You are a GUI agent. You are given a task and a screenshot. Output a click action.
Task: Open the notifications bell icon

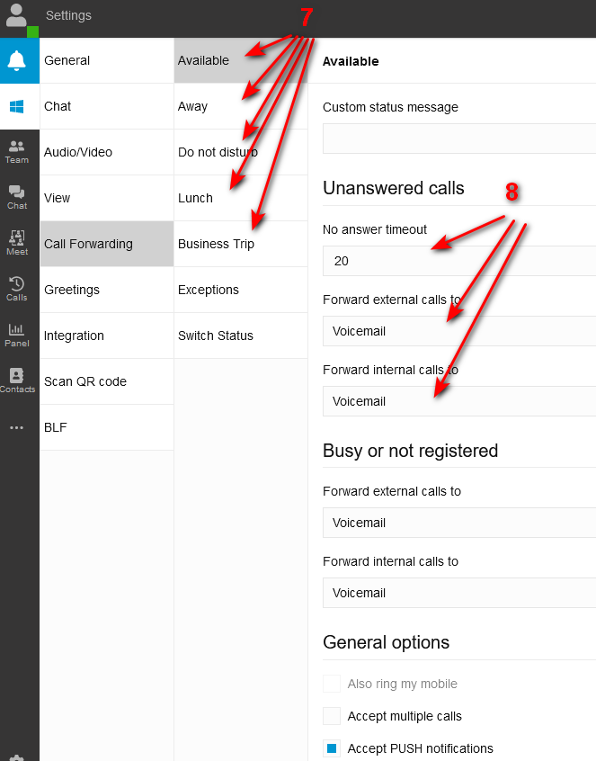[x=18, y=61]
